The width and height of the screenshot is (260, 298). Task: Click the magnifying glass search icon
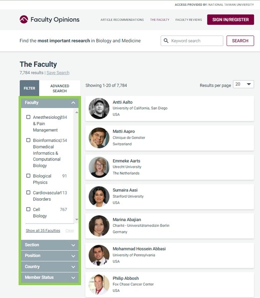(166, 41)
